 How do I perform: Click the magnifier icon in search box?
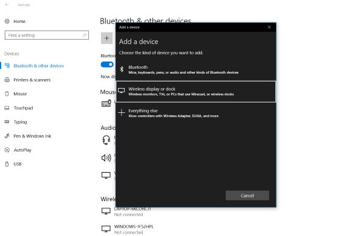click(85, 35)
